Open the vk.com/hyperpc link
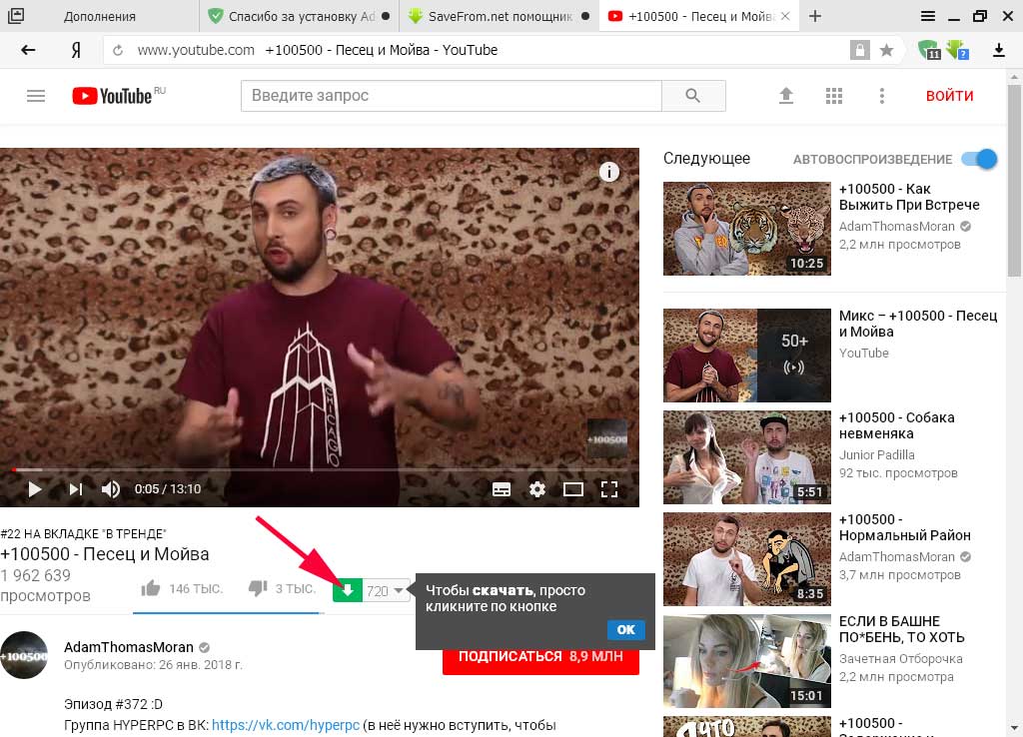Viewport: 1023px width, 737px height. (x=286, y=725)
